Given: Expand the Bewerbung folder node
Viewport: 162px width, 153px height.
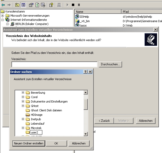Looking at the screenshot, I should pos(23,93).
